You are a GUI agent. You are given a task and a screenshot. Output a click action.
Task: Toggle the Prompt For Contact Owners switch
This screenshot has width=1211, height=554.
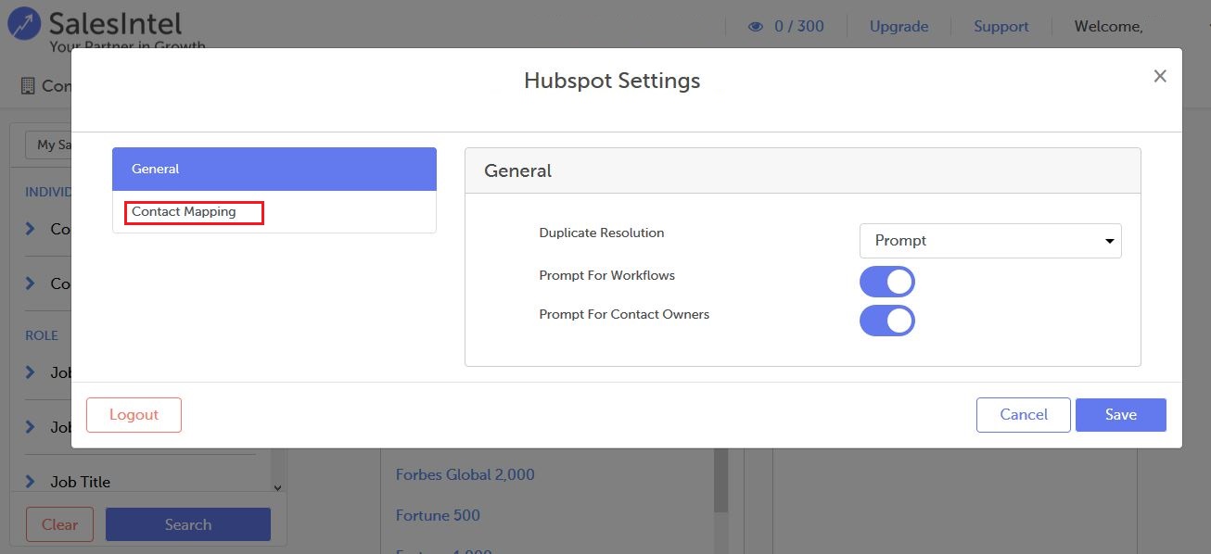tap(887, 321)
